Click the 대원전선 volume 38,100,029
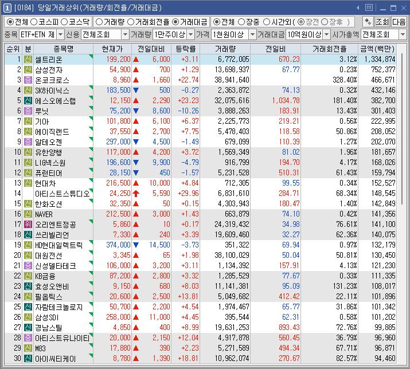Viewport: 410px width, 369px height. click(x=232, y=255)
